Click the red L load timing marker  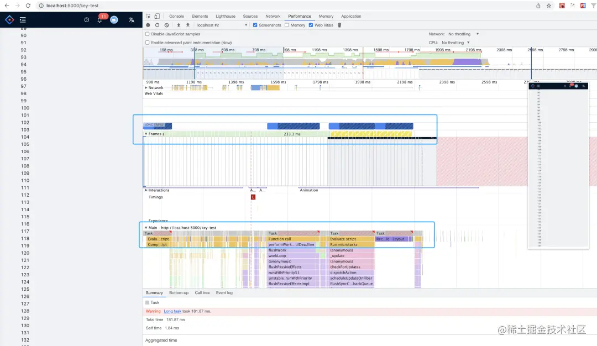click(253, 197)
